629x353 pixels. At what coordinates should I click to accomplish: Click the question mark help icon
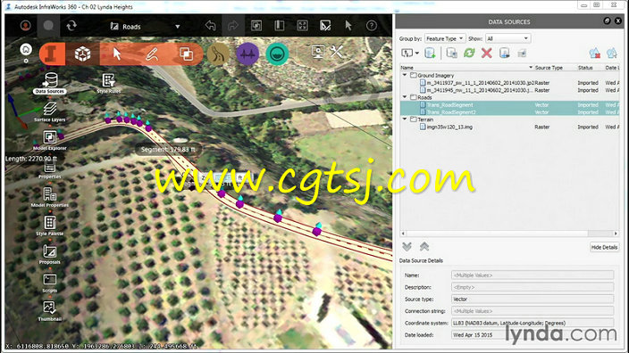coord(372,26)
